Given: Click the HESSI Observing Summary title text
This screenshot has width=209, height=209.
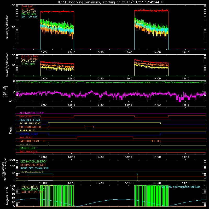Looking at the screenshot, I should 111,2.
